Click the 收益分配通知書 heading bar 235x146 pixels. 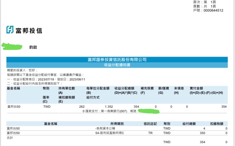pos(117,65)
